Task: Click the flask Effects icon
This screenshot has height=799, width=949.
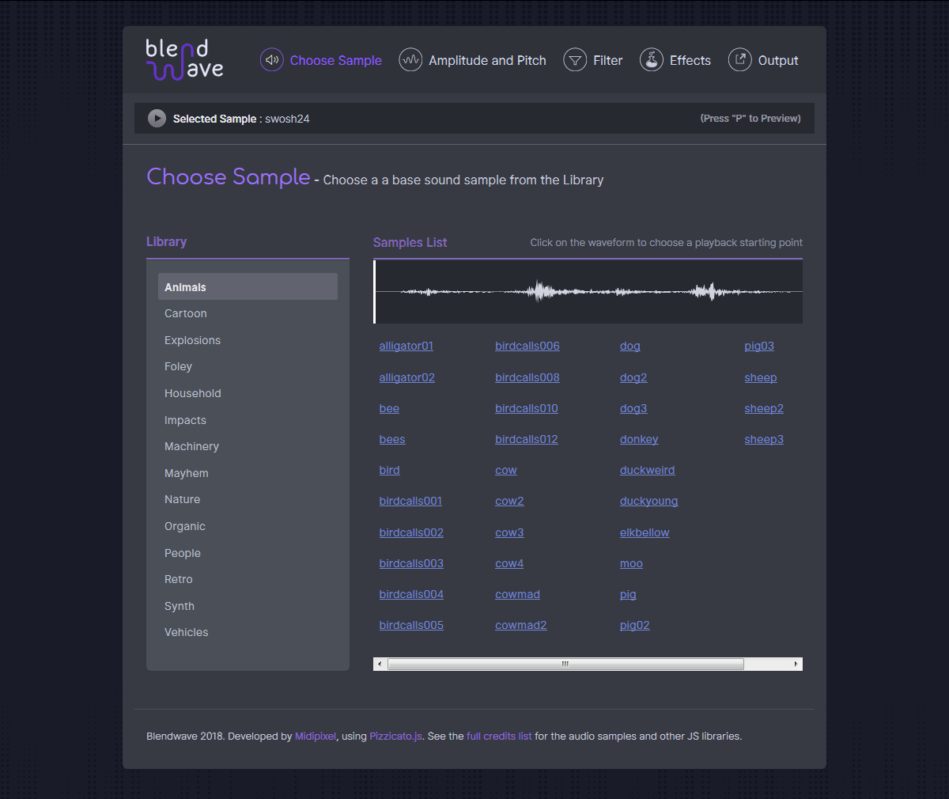Action: coord(652,60)
